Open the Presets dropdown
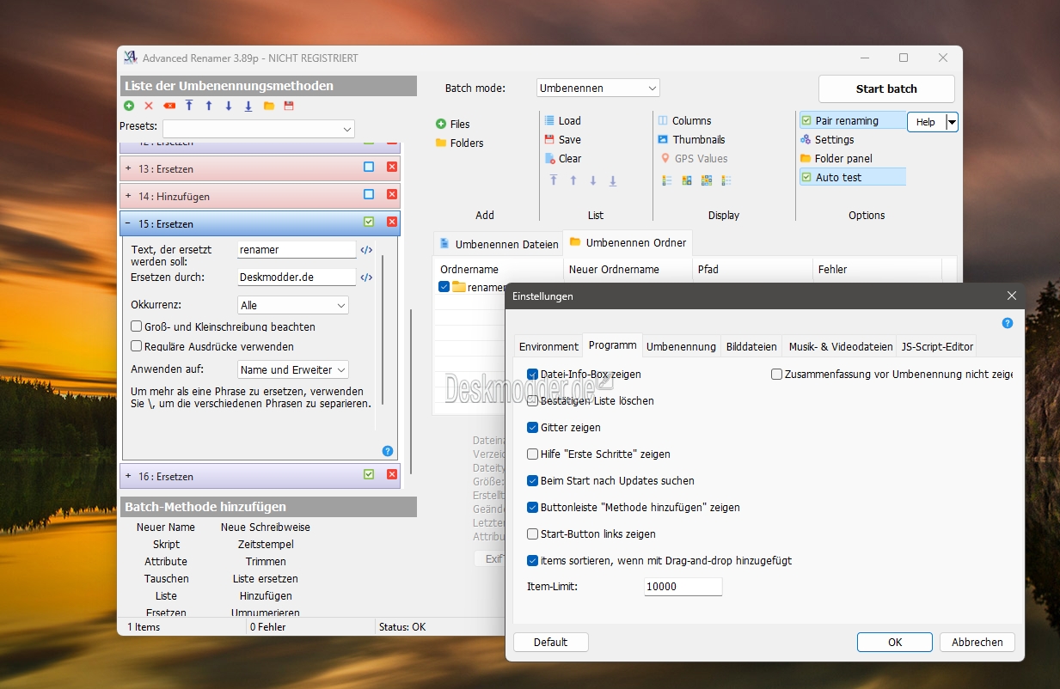This screenshot has width=1060, height=689. [x=258, y=129]
